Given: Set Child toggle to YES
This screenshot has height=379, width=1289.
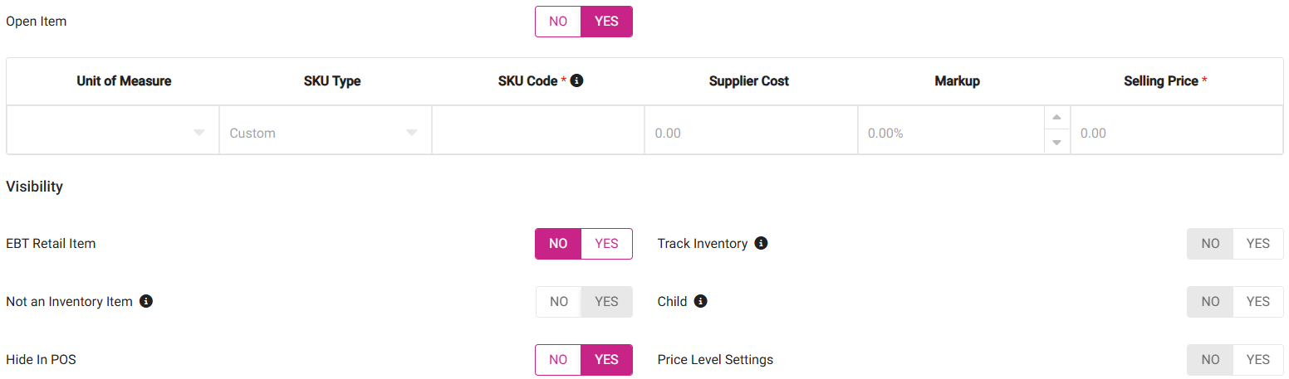Looking at the screenshot, I should point(1258,302).
